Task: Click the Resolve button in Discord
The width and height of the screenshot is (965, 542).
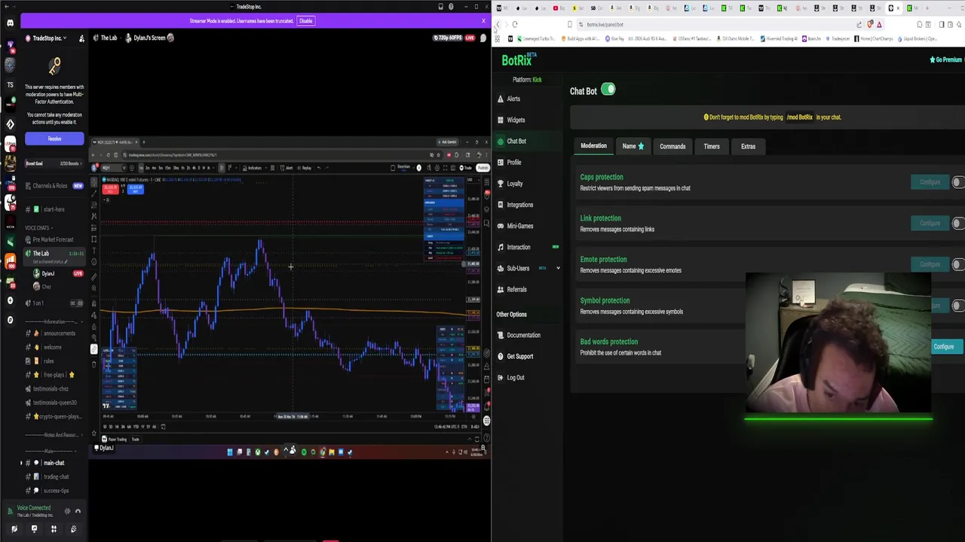Action: tap(54, 139)
